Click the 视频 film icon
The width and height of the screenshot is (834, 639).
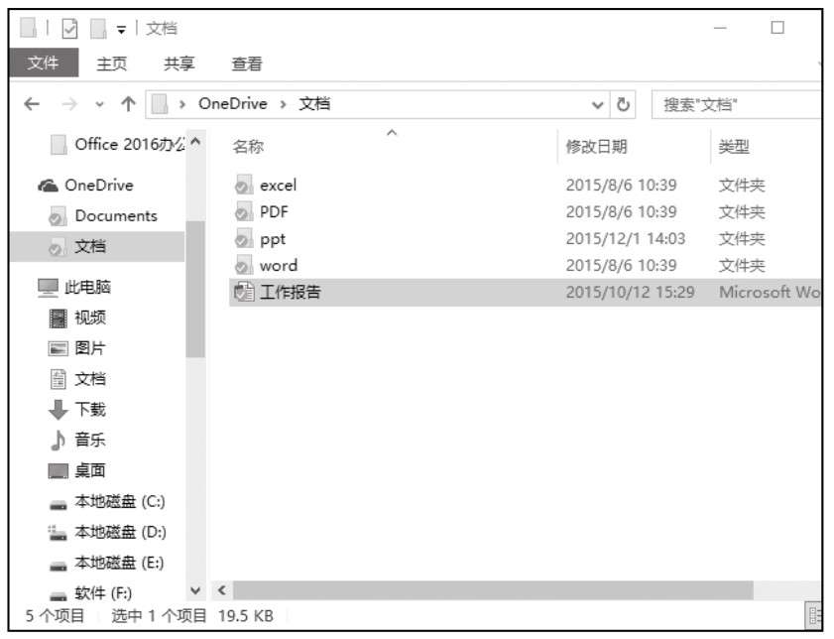tap(58, 319)
